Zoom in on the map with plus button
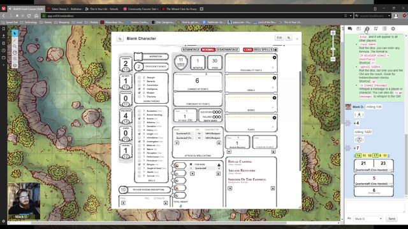Screen dimensions: 408x229 333,33
